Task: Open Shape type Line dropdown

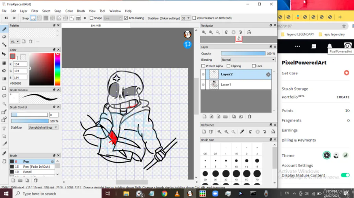Action: tap(112, 18)
